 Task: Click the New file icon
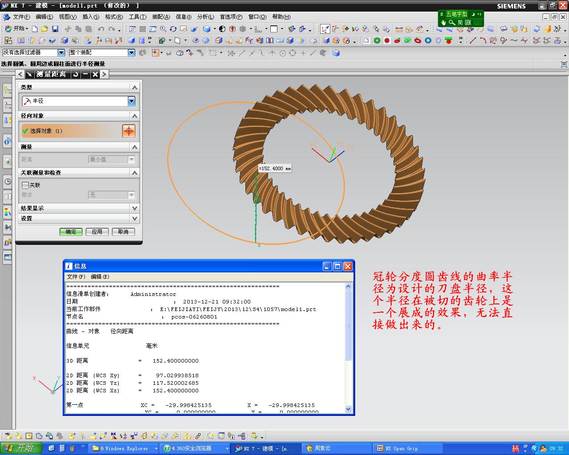tap(35, 29)
